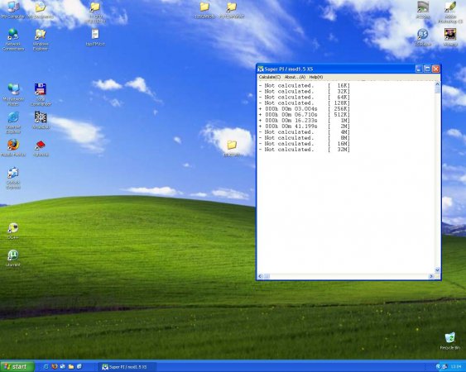Click the folder icon in Quick Launch
Viewport: 466px width, 372px height.
click(71, 367)
